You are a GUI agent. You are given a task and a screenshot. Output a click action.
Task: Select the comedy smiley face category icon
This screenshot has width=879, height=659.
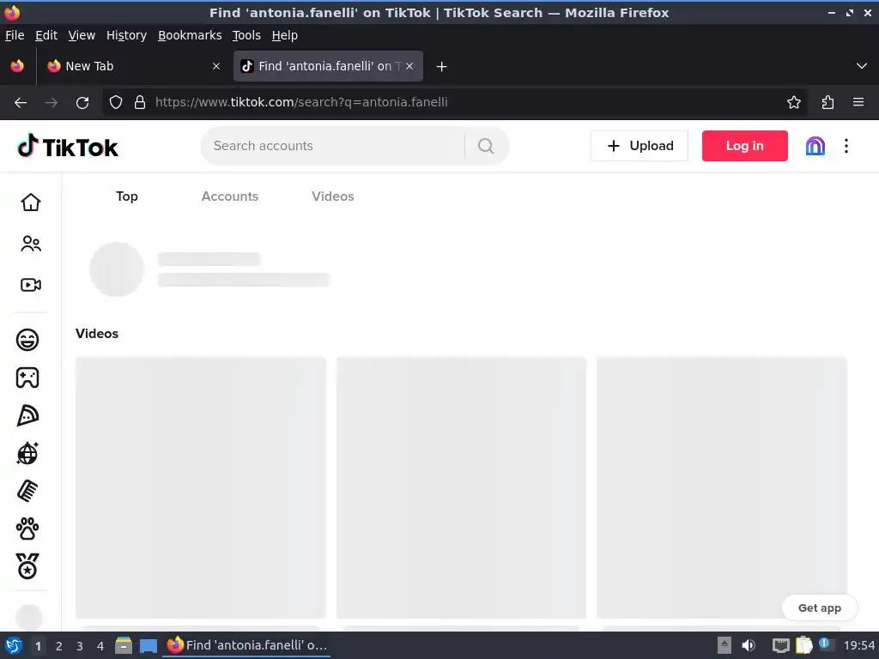coord(27,340)
